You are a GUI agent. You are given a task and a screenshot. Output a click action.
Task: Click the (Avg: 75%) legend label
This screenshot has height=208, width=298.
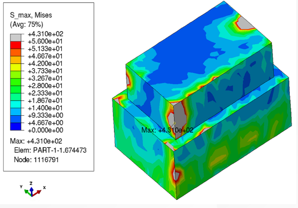coord(26,25)
